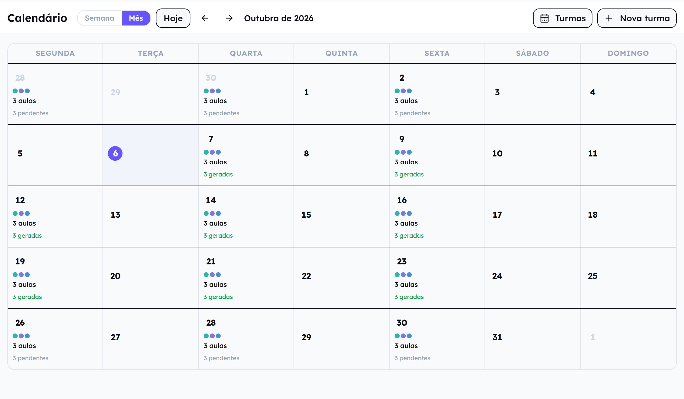
Task: Select Sunday day 25
Action: coord(592,276)
